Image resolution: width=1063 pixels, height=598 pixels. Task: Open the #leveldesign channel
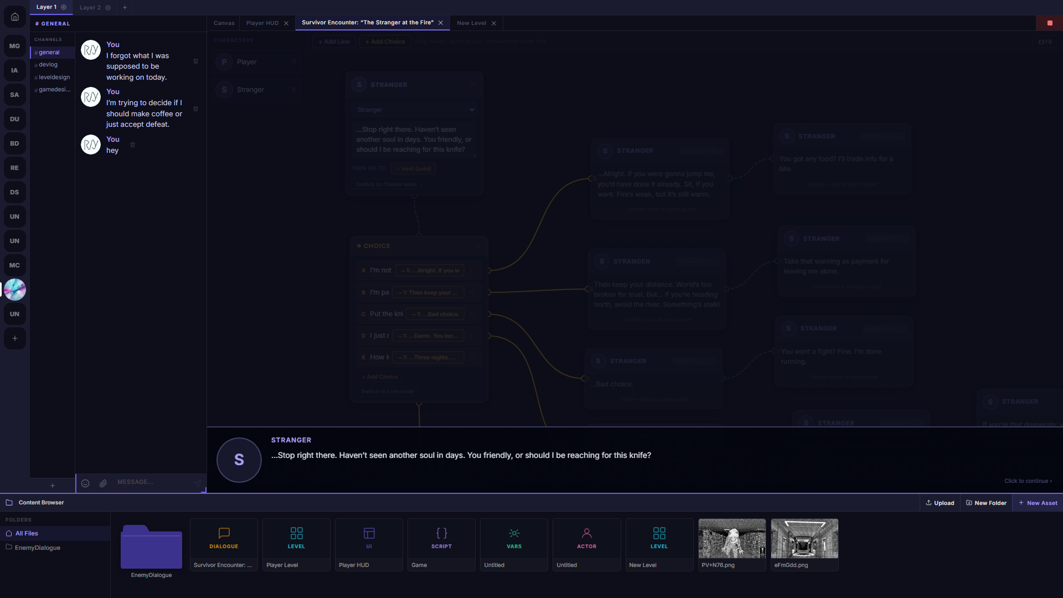pyautogui.click(x=53, y=78)
